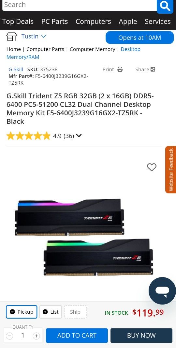Screen dimensions: 176x348
Task: Click the BUY NOW button
Action: click(x=141, y=335)
